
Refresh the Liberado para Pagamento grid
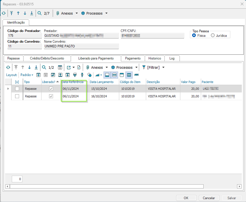coord(8,68)
